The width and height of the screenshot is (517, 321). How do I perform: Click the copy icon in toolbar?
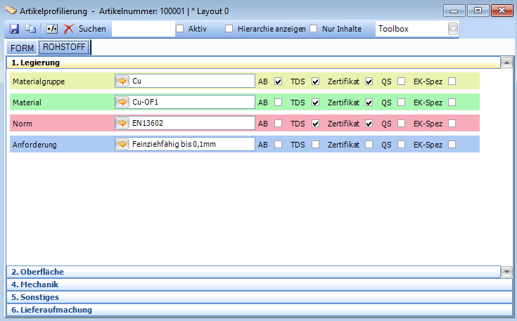tap(31, 29)
